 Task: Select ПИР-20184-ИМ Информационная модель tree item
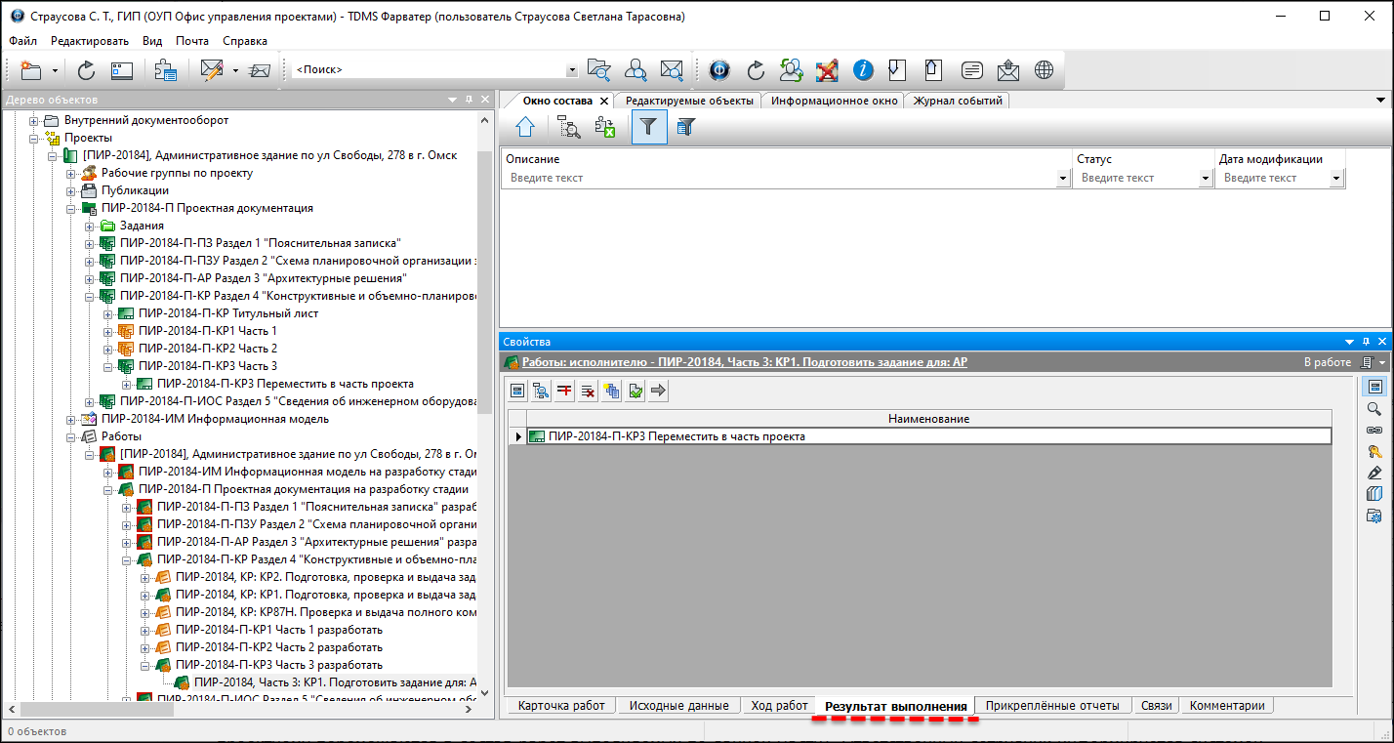pyautogui.click(x=215, y=419)
